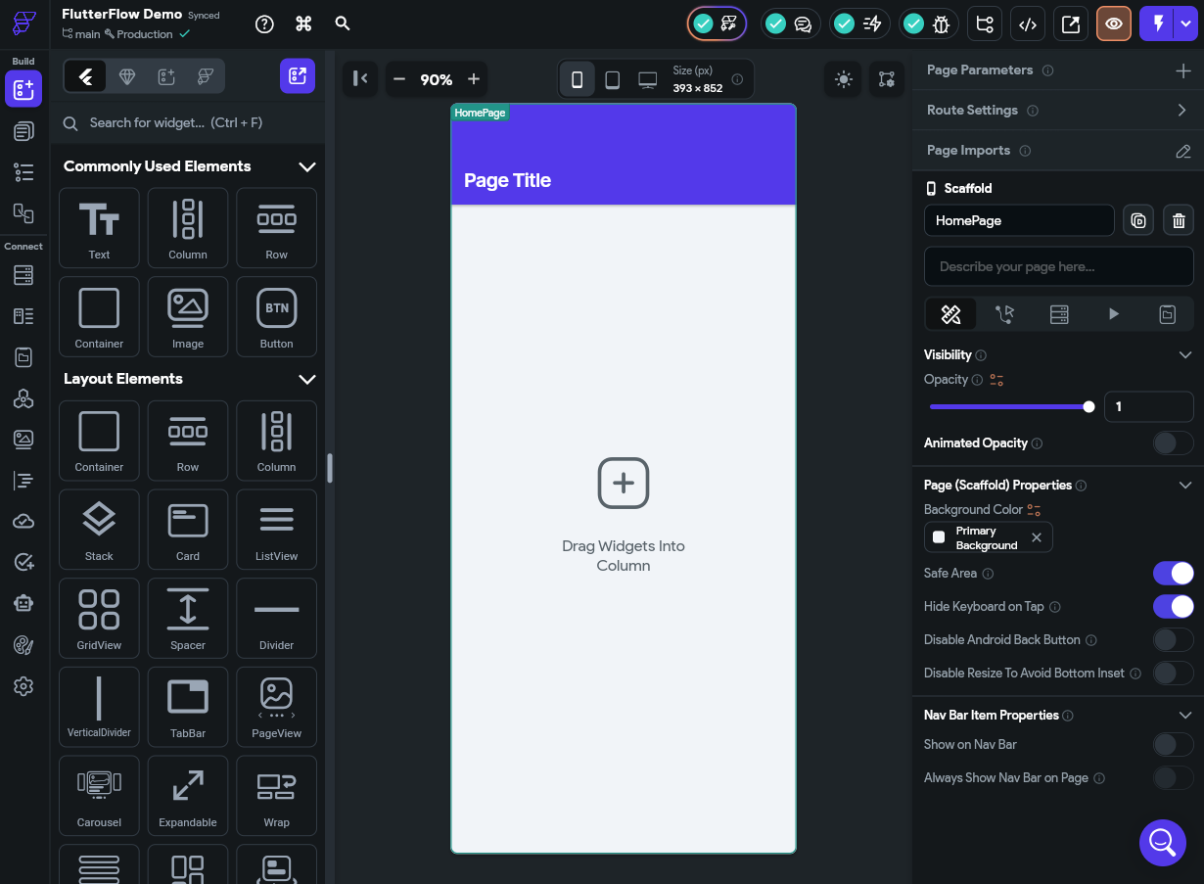Collapse the Visibility section chevron
Viewport: 1204px width, 884px height.
(1185, 355)
